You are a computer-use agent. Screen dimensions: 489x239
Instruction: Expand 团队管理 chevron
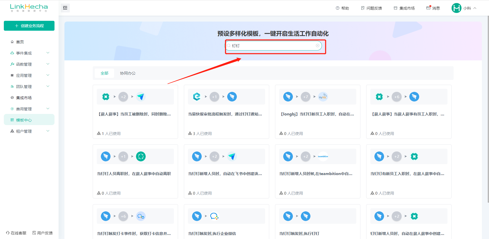[x=48, y=86]
